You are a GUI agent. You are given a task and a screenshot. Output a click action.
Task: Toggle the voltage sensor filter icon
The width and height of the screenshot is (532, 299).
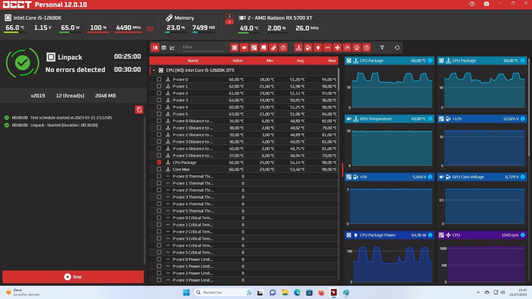point(308,48)
